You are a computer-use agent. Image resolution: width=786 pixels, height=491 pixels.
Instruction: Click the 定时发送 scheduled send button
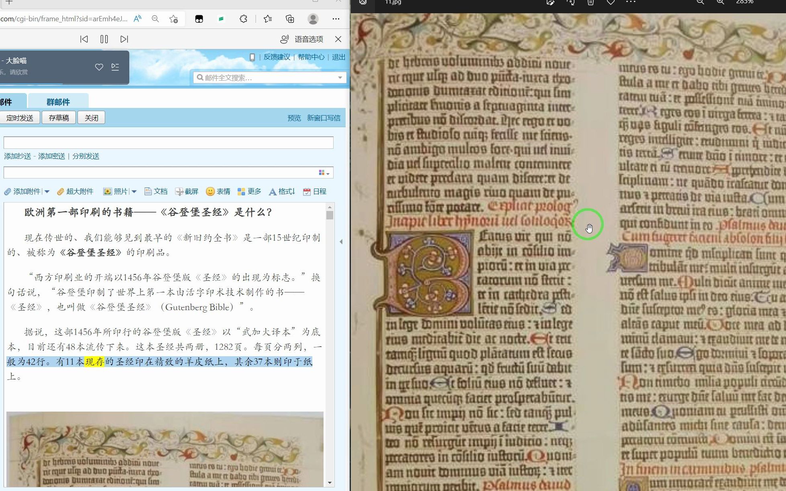point(20,118)
